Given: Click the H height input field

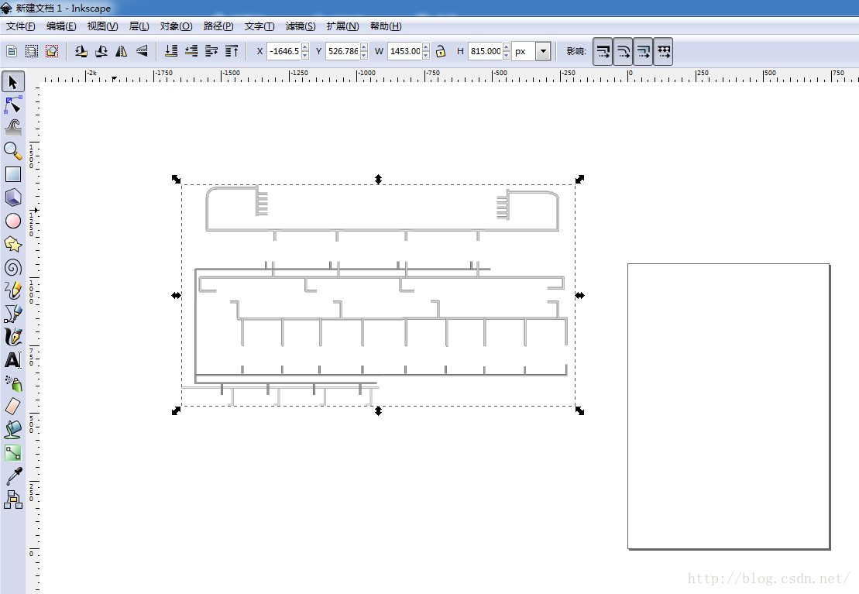Looking at the screenshot, I should [x=486, y=52].
